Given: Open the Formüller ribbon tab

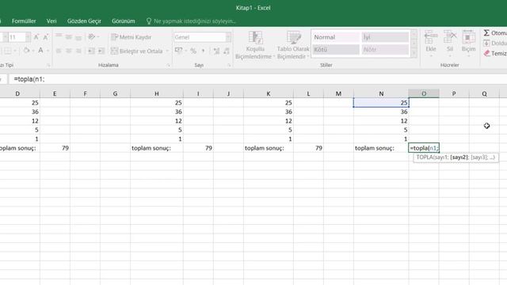Looking at the screenshot, I should [24, 21].
